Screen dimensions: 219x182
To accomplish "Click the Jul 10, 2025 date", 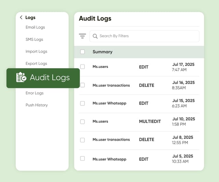I will [183, 119].
